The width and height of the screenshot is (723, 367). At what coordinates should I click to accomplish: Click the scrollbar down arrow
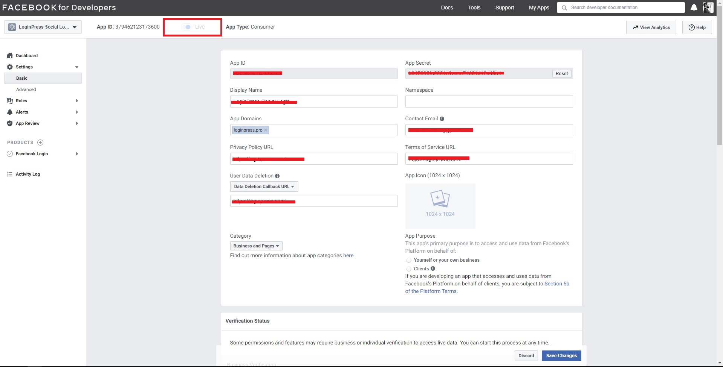(x=720, y=364)
